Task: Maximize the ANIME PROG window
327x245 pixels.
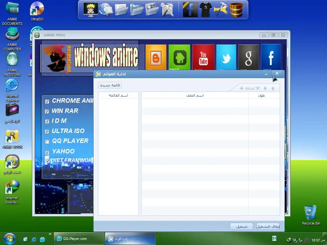Action: pyautogui.click(x=273, y=35)
